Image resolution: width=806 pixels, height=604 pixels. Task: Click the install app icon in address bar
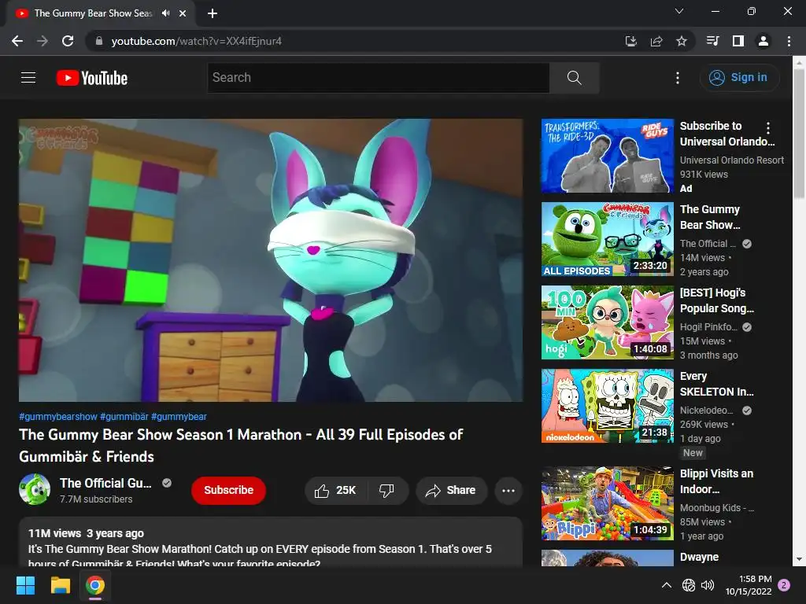pos(631,41)
